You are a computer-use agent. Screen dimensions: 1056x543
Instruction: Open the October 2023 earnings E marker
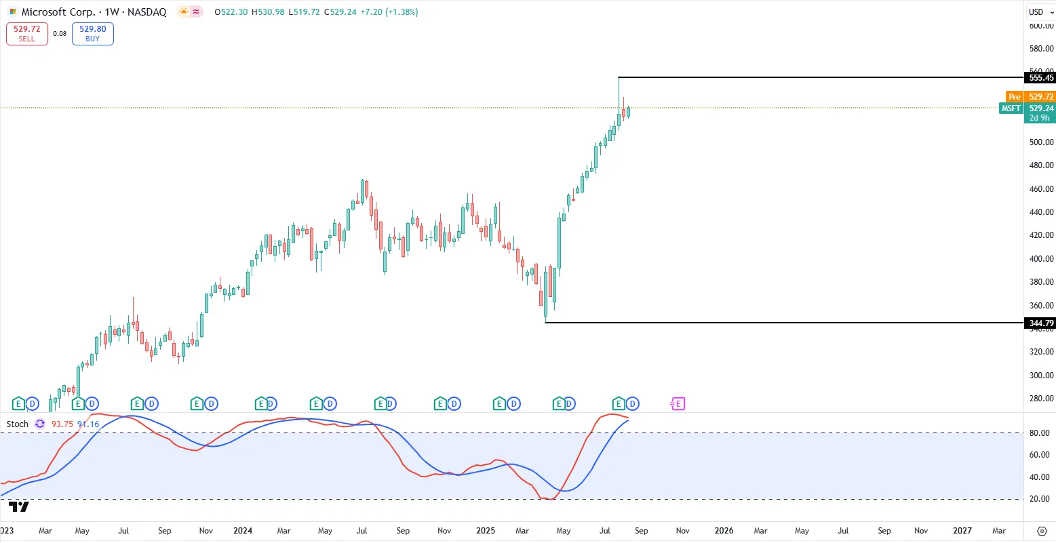coord(197,404)
